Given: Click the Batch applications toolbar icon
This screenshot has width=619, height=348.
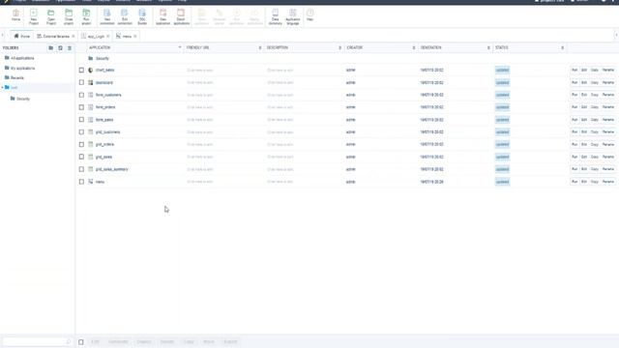Looking at the screenshot, I should (x=181, y=16).
